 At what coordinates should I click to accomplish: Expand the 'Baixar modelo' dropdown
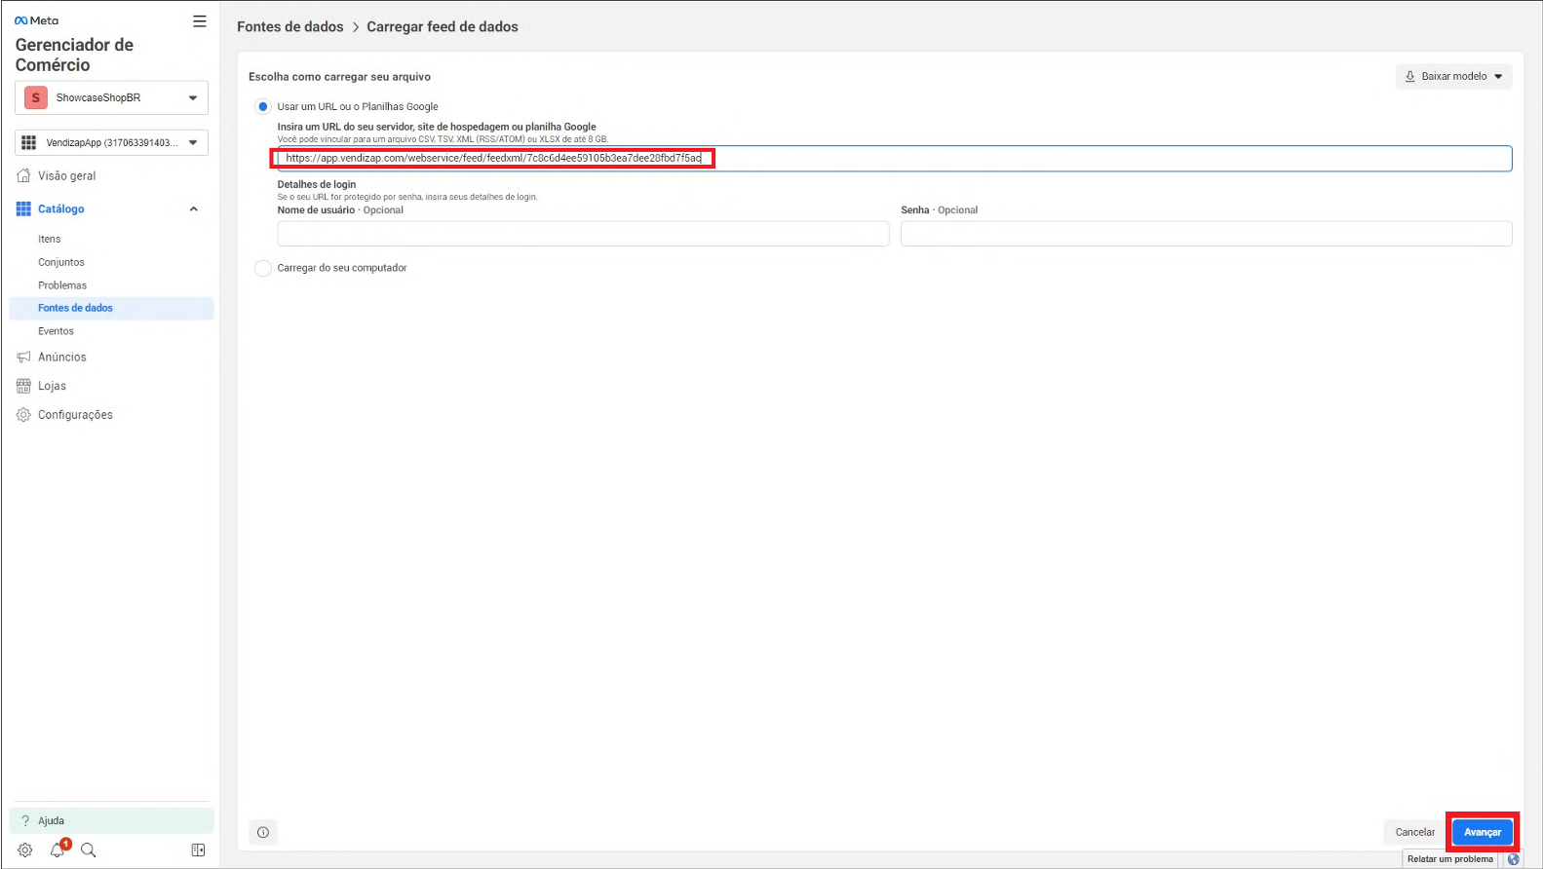click(x=1453, y=76)
